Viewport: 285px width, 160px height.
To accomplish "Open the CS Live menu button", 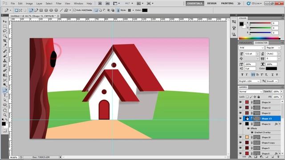I will (x=254, y=4).
